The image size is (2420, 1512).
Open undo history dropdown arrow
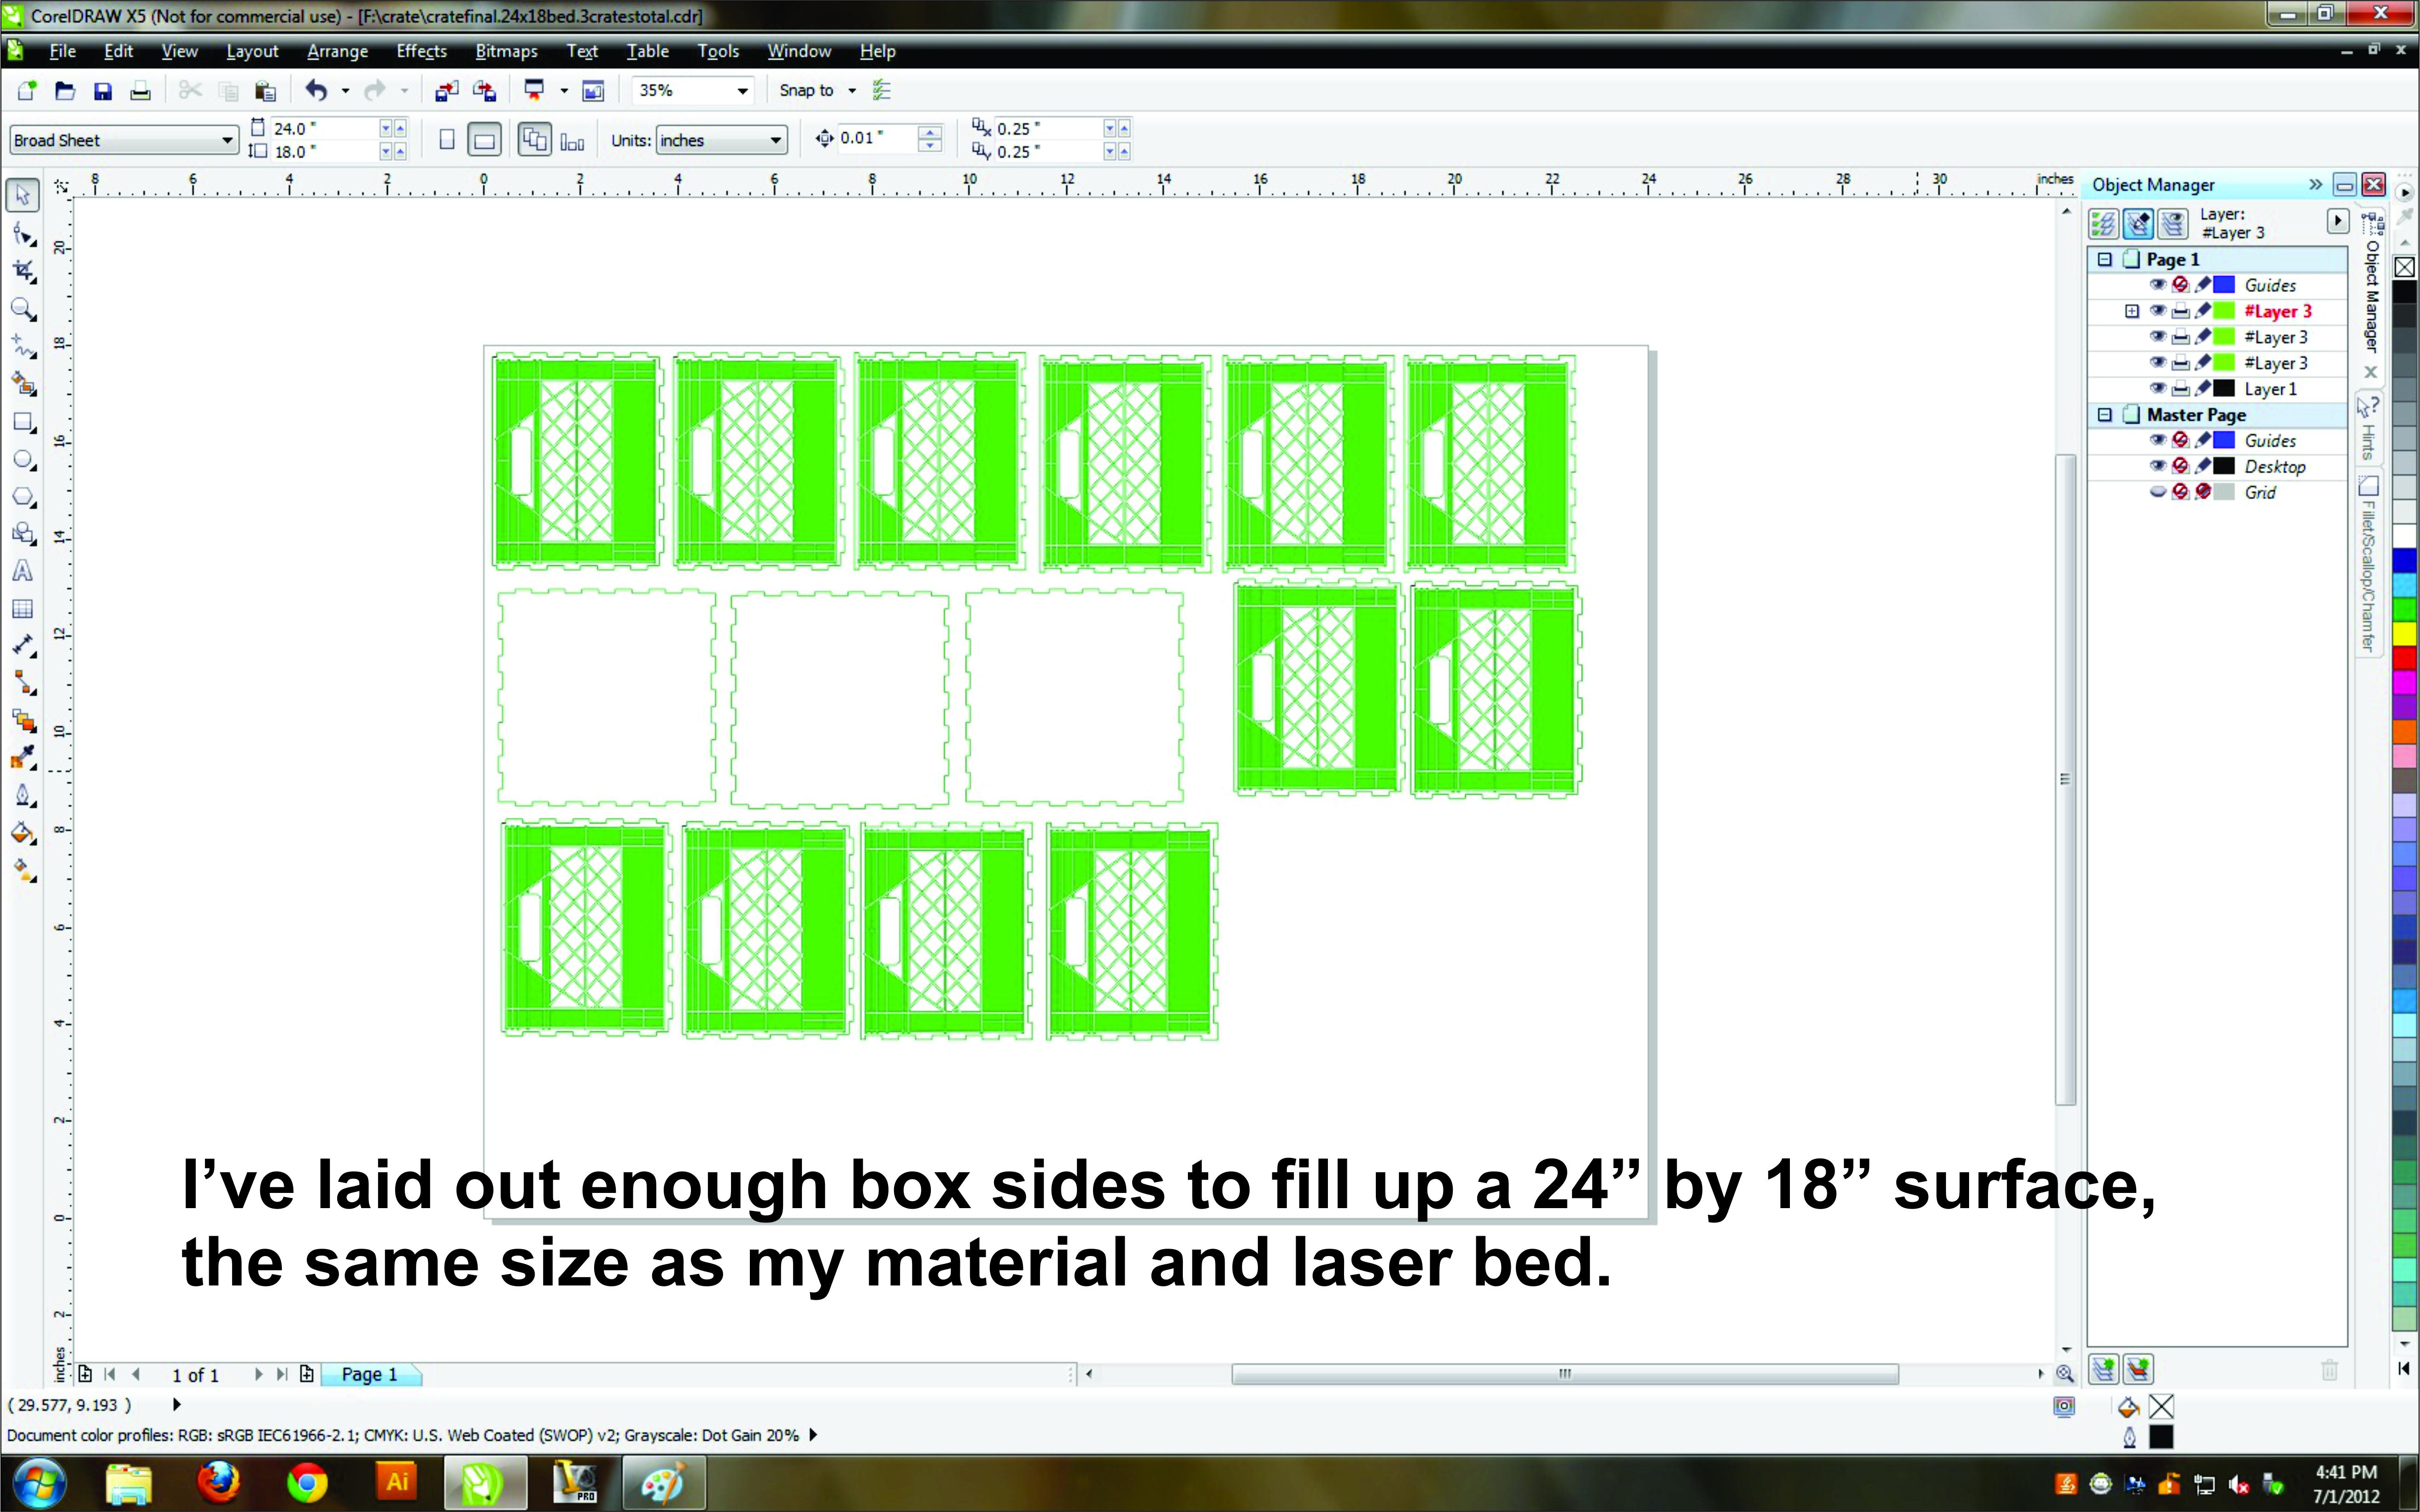[345, 91]
